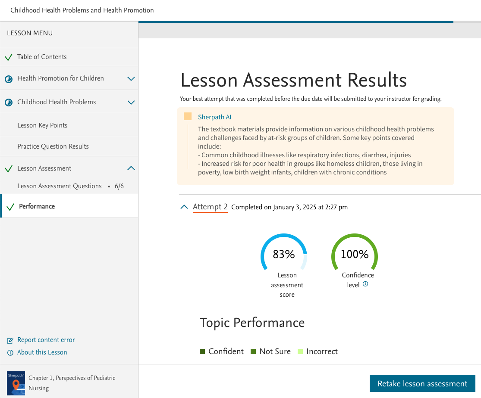Click the 83% lesson assessment score gauge
The width and height of the screenshot is (481, 398).
click(x=284, y=252)
